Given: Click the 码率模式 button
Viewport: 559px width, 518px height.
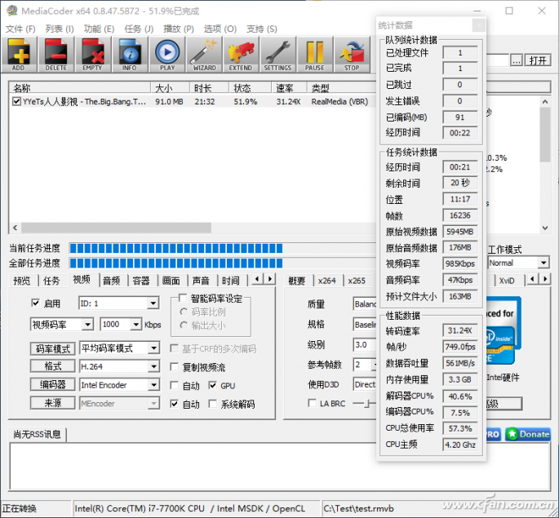Looking at the screenshot, I should (x=53, y=348).
